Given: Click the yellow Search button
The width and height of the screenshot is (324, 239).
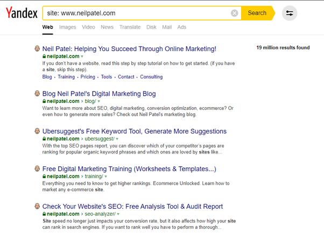Looking at the screenshot, I should tap(258, 13).
